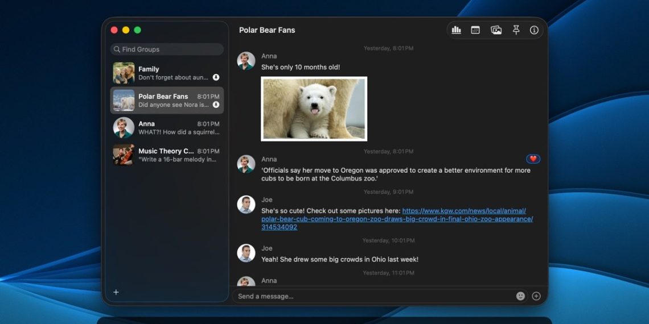Screen dimensions: 649x324
Task: Open the group calendar icon
Action: click(x=475, y=30)
